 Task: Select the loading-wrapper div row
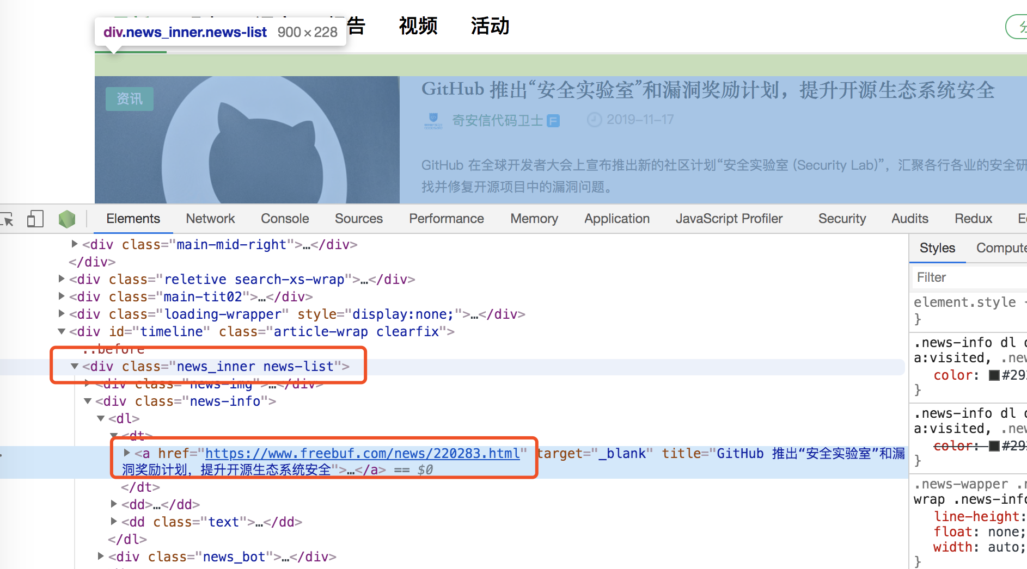[x=297, y=314]
